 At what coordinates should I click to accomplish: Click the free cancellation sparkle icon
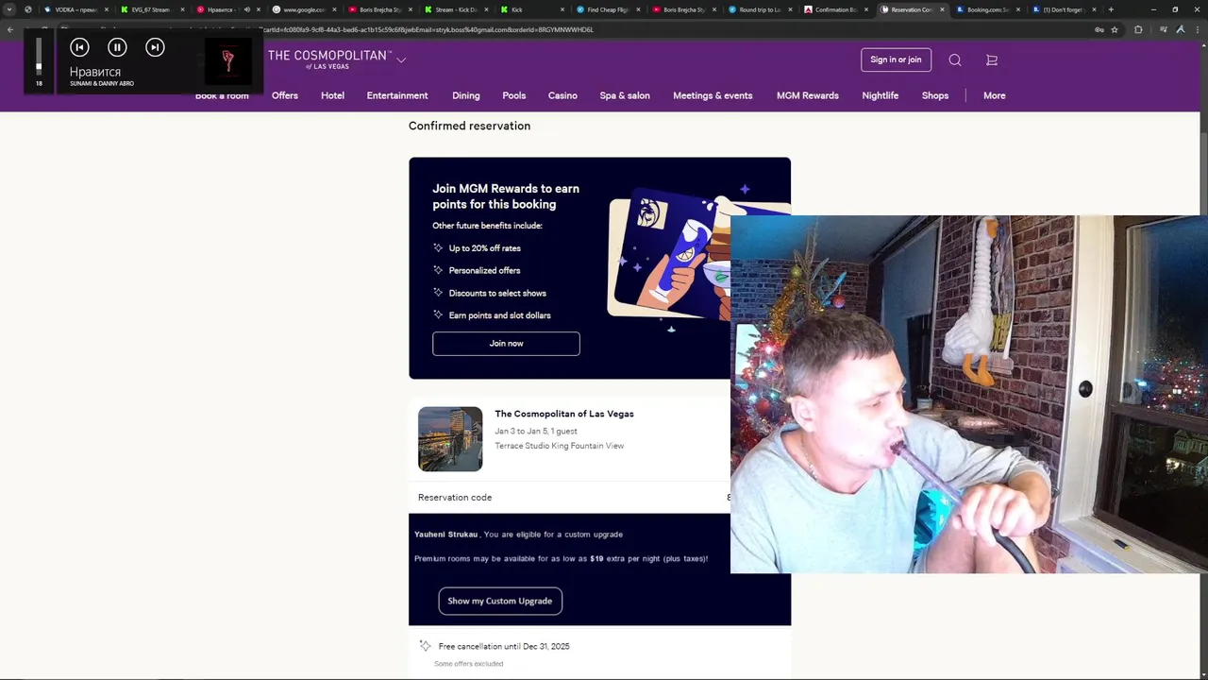pyautogui.click(x=425, y=646)
